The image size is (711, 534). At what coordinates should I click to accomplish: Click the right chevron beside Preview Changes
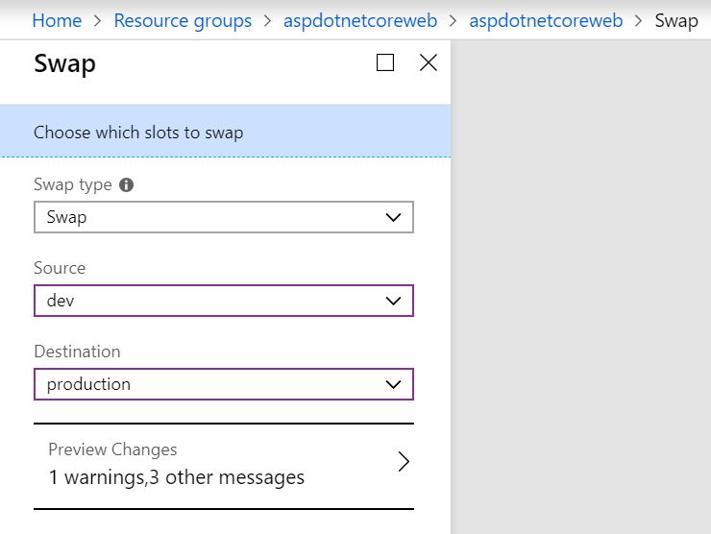(x=404, y=461)
